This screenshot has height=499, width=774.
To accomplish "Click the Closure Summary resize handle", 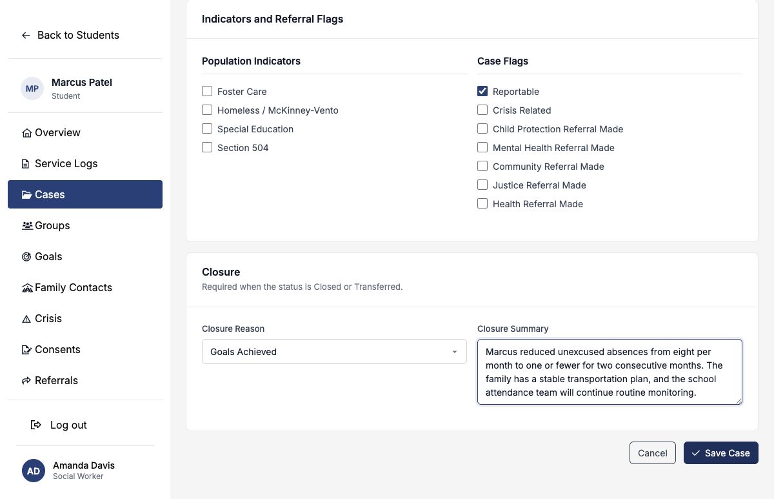I will click(x=739, y=401).
